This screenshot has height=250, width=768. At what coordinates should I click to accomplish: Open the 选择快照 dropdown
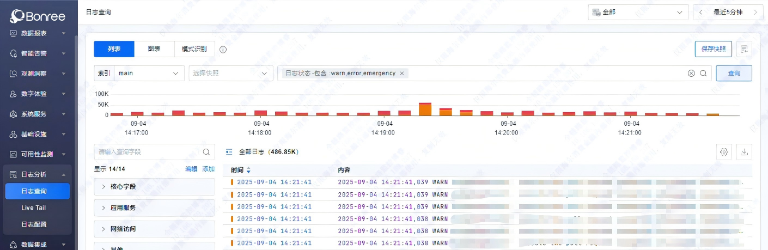click(230, 73)
